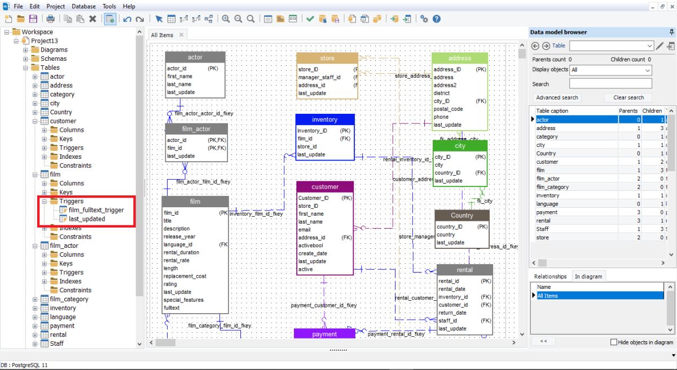677x370 pixels.
Task: Click the new table grid icon
Action: click(x=172, y=19)
